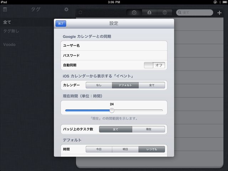This screenshot has width=228, height=171.
Task: Select 全て for カレンダー
Action: (152, 85)
